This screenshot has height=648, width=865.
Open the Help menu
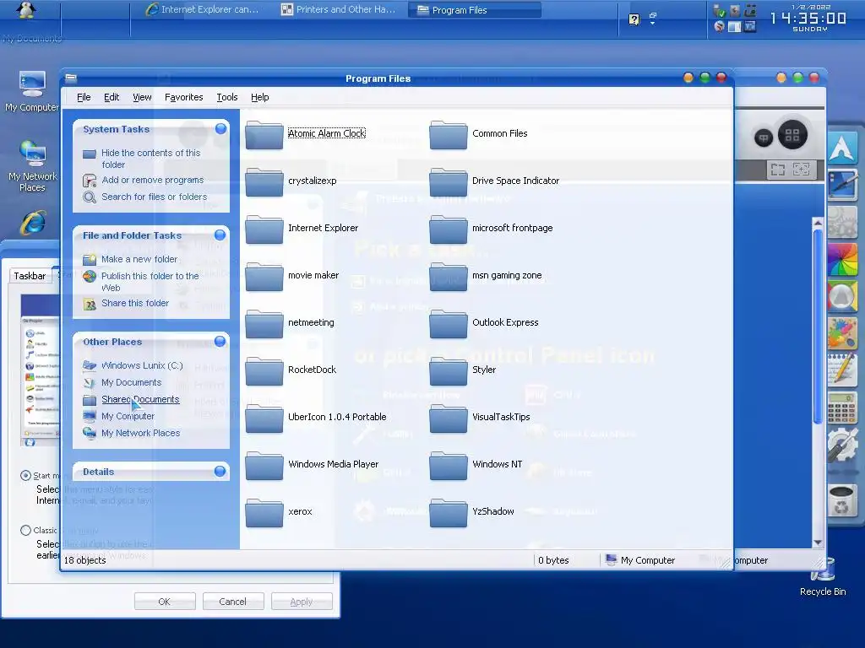[x=260, y=97]
